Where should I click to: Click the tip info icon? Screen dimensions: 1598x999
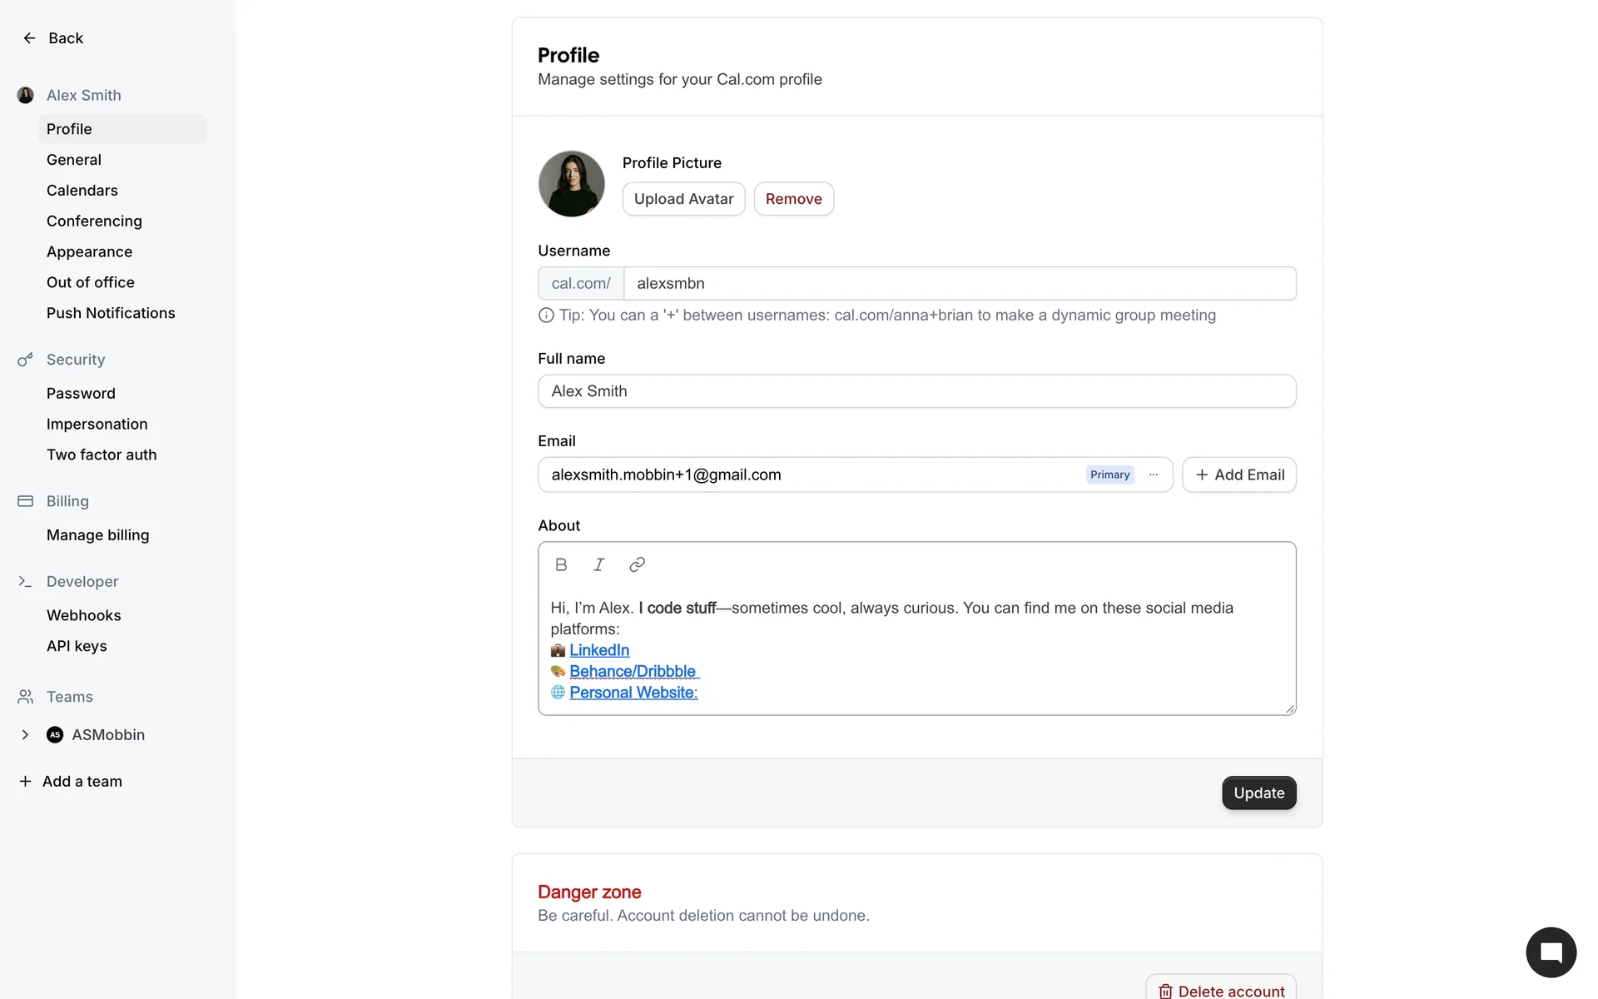point(546,316)
